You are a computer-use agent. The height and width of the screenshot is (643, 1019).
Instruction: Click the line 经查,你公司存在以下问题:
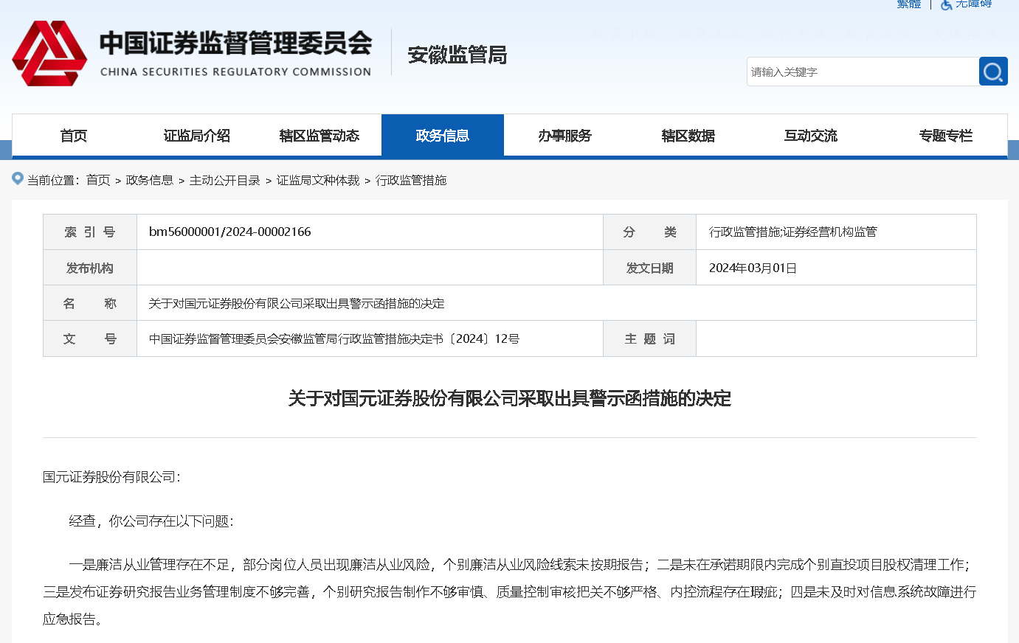(x=151, y=521)
